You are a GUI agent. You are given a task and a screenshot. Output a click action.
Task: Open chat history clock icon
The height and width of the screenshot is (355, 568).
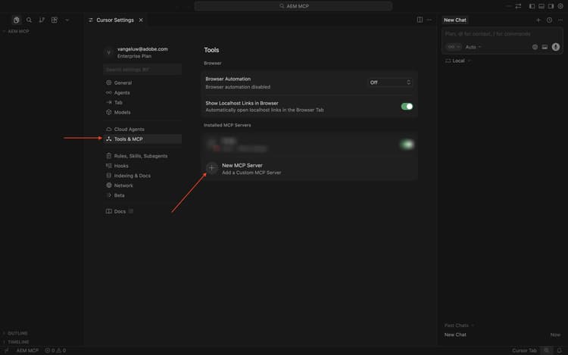[x=550, y=20]
